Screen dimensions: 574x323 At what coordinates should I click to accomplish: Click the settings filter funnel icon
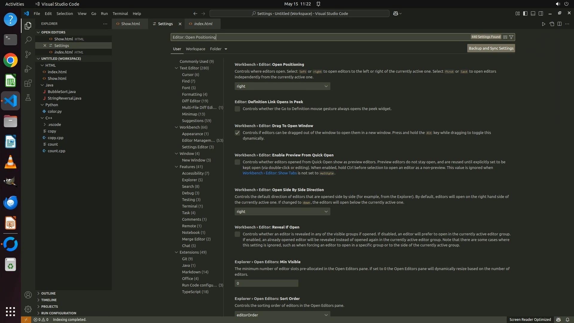click(511, 37)
